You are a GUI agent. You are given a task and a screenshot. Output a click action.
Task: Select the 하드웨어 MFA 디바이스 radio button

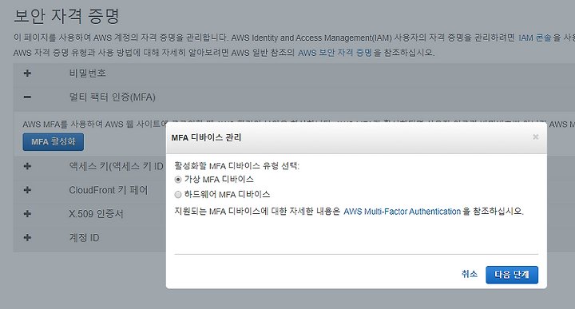pyautogui.click(x=178, y=195)
